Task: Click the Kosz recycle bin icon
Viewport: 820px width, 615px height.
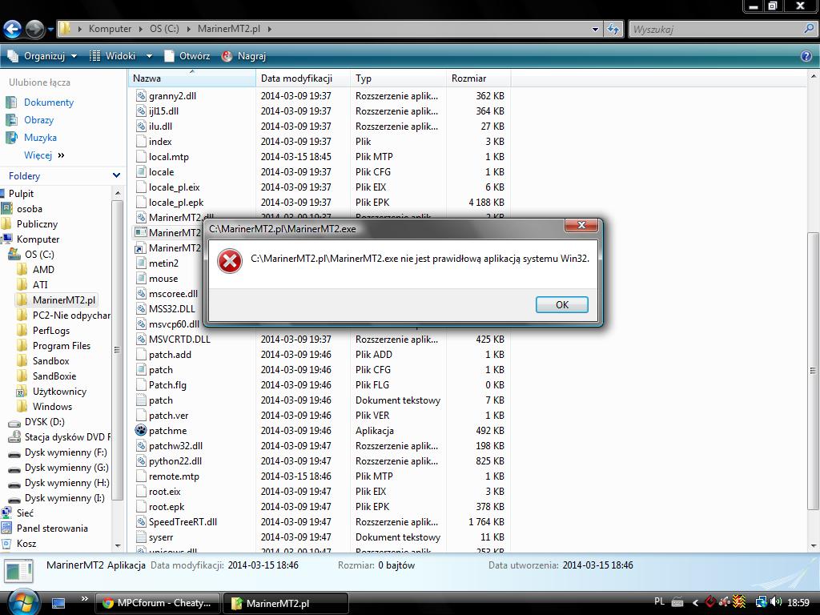Action: pyautogui.click(x=6, y=544)
